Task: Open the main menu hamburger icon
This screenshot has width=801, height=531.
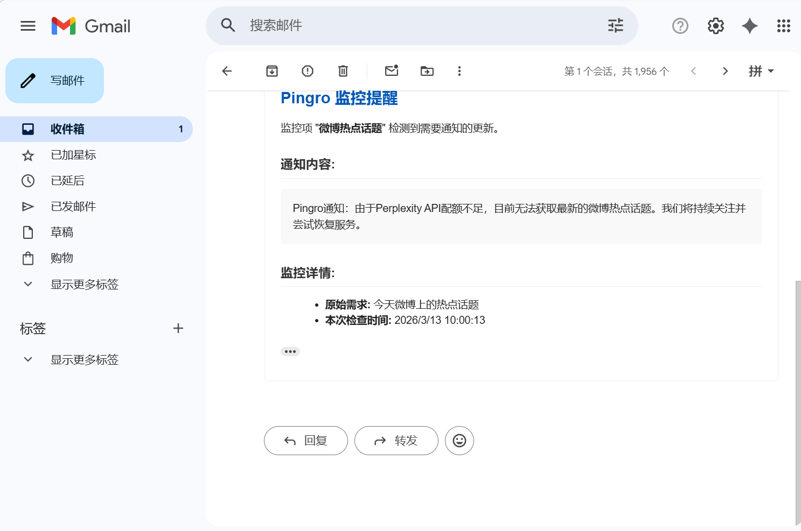Action: (28, 26)
